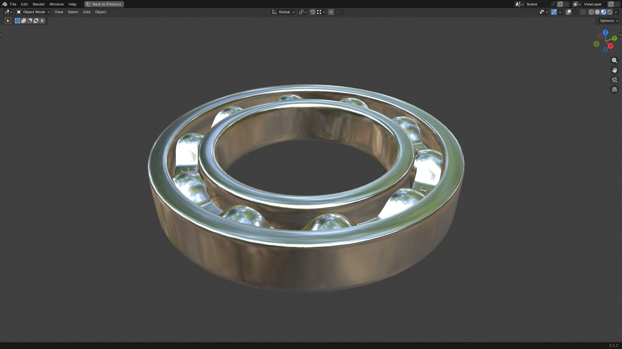
Task: Click the new scene icon
Action: point(560,4)
